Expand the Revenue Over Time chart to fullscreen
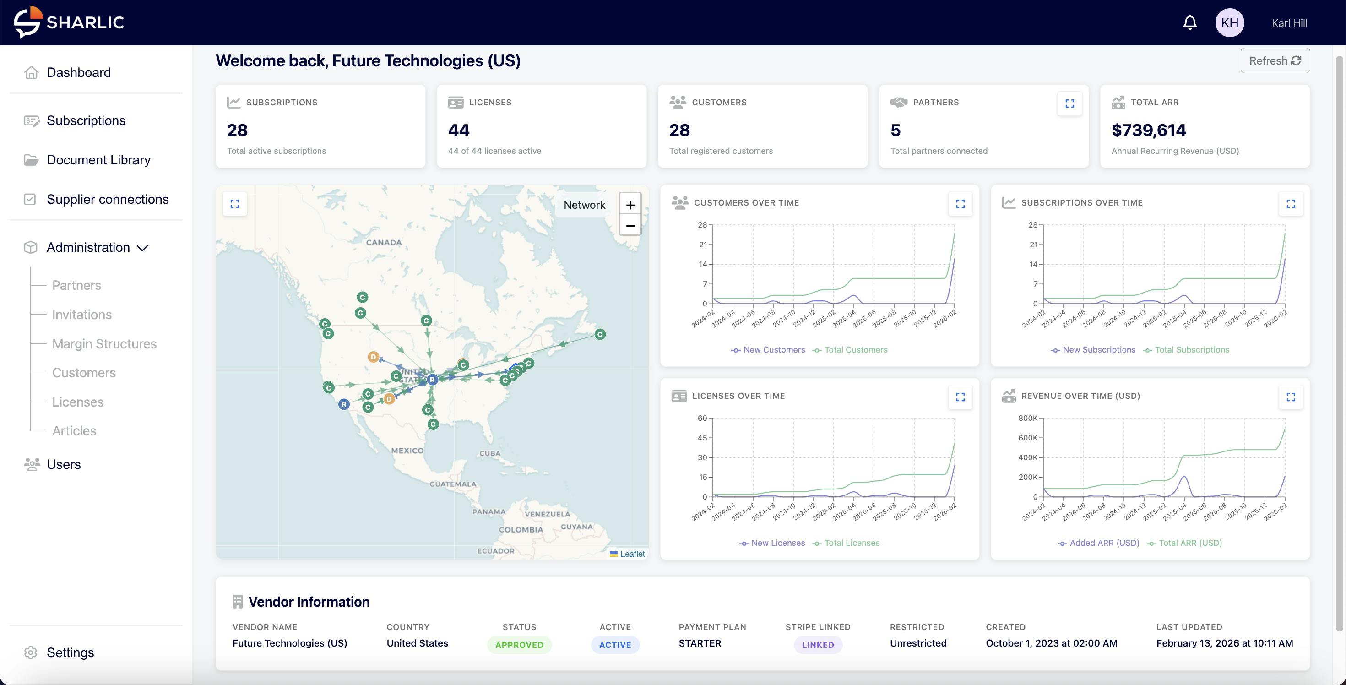 point(1291,397)
